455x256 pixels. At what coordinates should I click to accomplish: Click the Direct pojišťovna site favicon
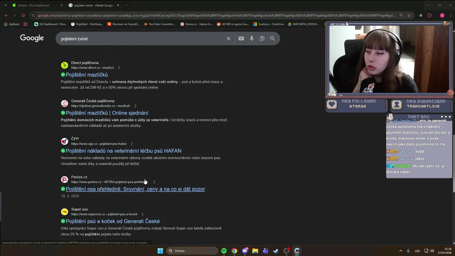(64, 65)
